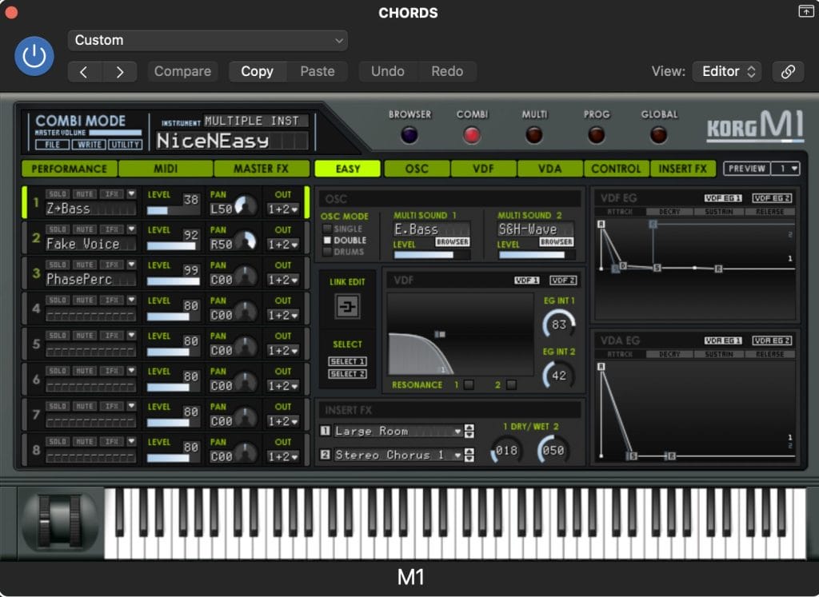Open the Custom preset dropdown
The width and height of the screenshot is (819, 597).
pos(207,40)
